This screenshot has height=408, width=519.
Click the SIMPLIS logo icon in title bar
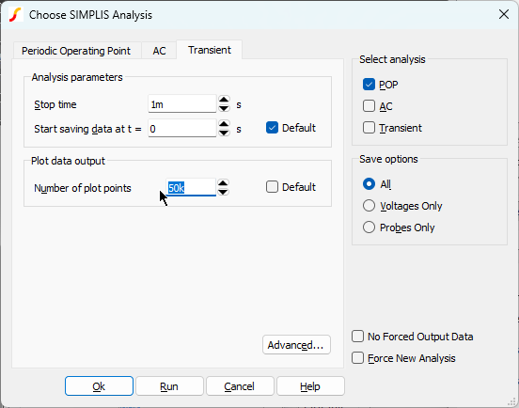[16, 15]
